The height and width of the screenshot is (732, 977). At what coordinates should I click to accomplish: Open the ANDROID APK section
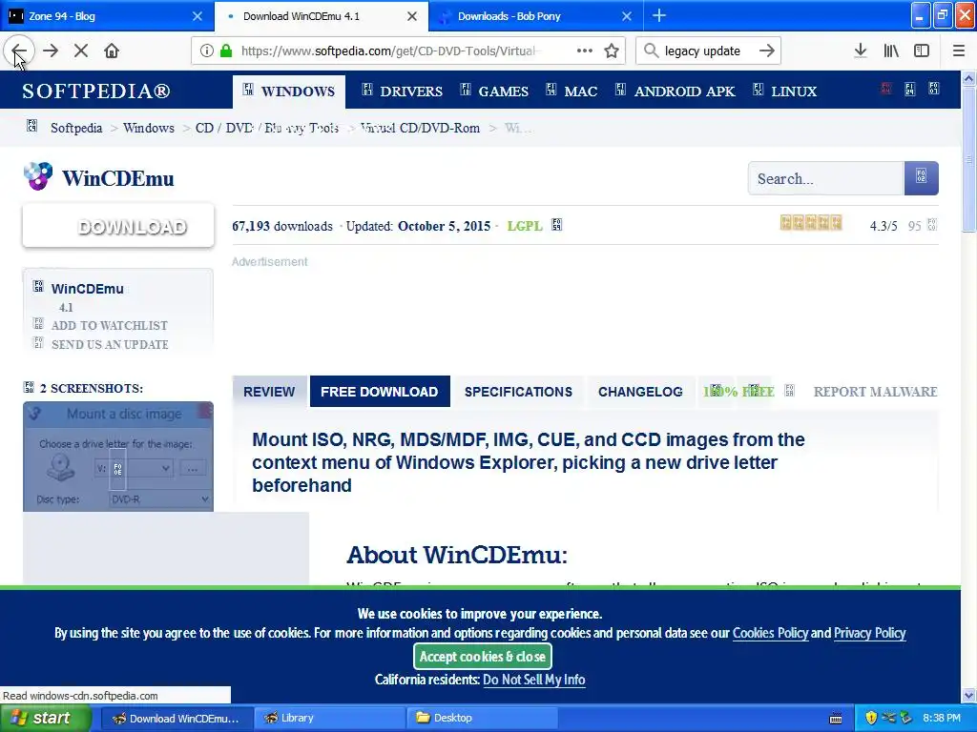(675, 91)
